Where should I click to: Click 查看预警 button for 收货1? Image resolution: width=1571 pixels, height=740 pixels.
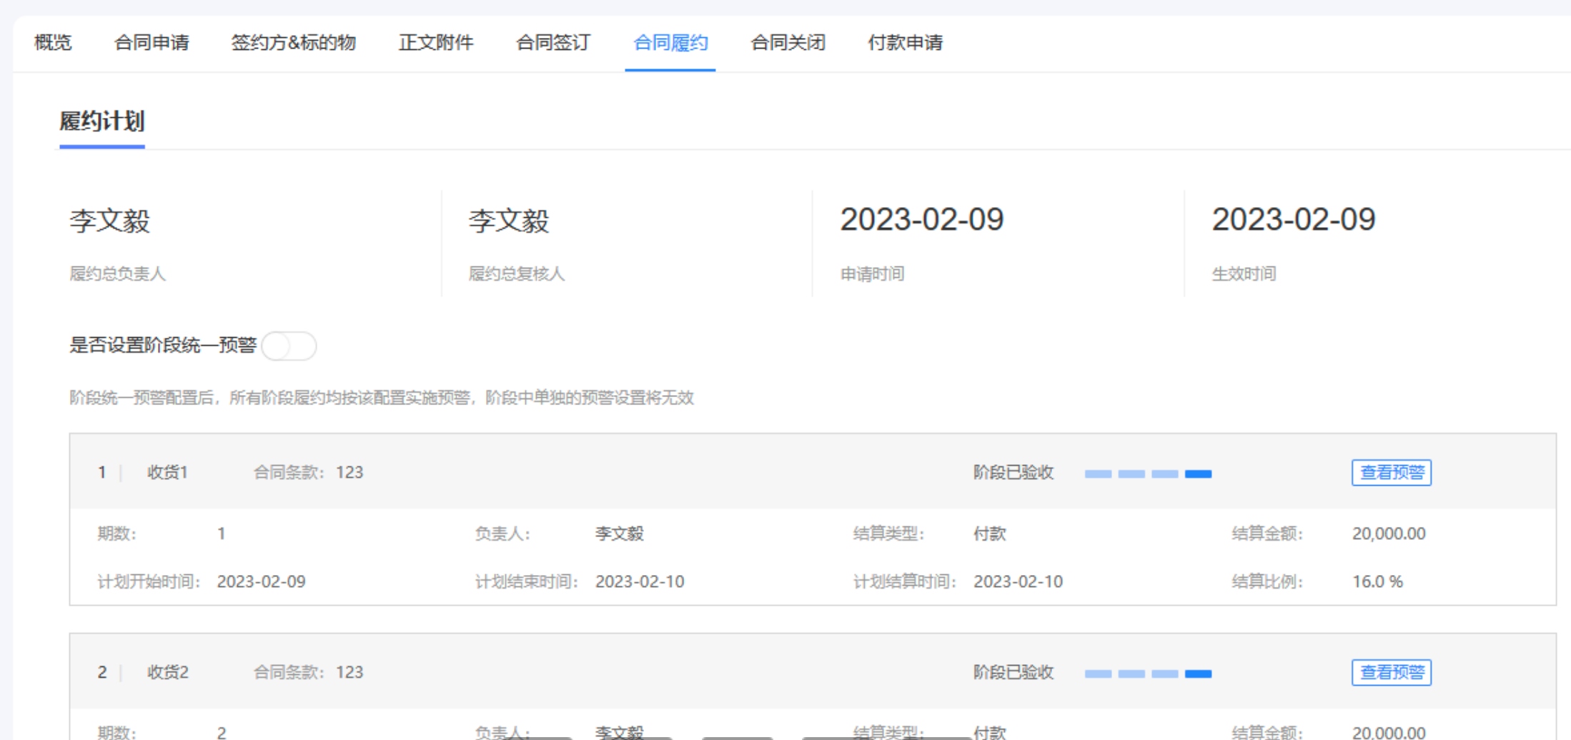point(1391,473)
